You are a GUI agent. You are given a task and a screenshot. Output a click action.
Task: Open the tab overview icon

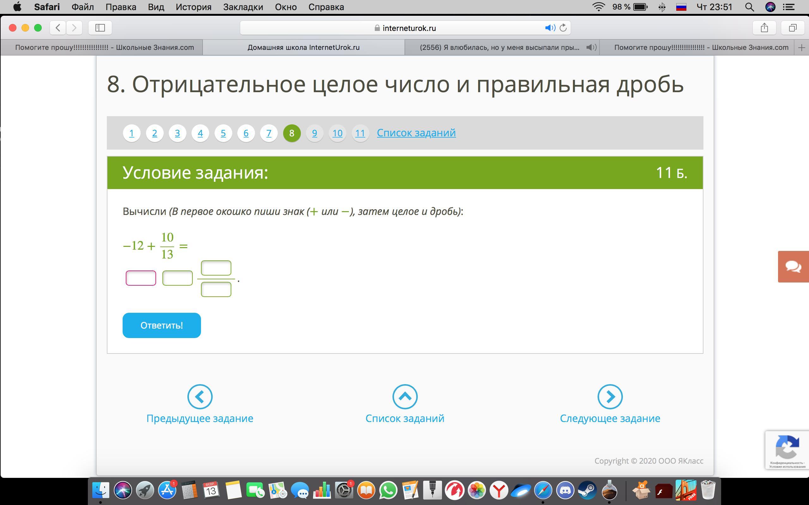click(x=793, y=28)
